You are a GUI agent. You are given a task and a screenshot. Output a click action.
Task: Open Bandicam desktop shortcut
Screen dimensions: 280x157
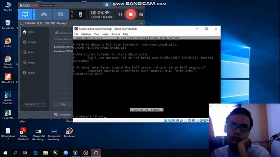click(x=70, y=133)
